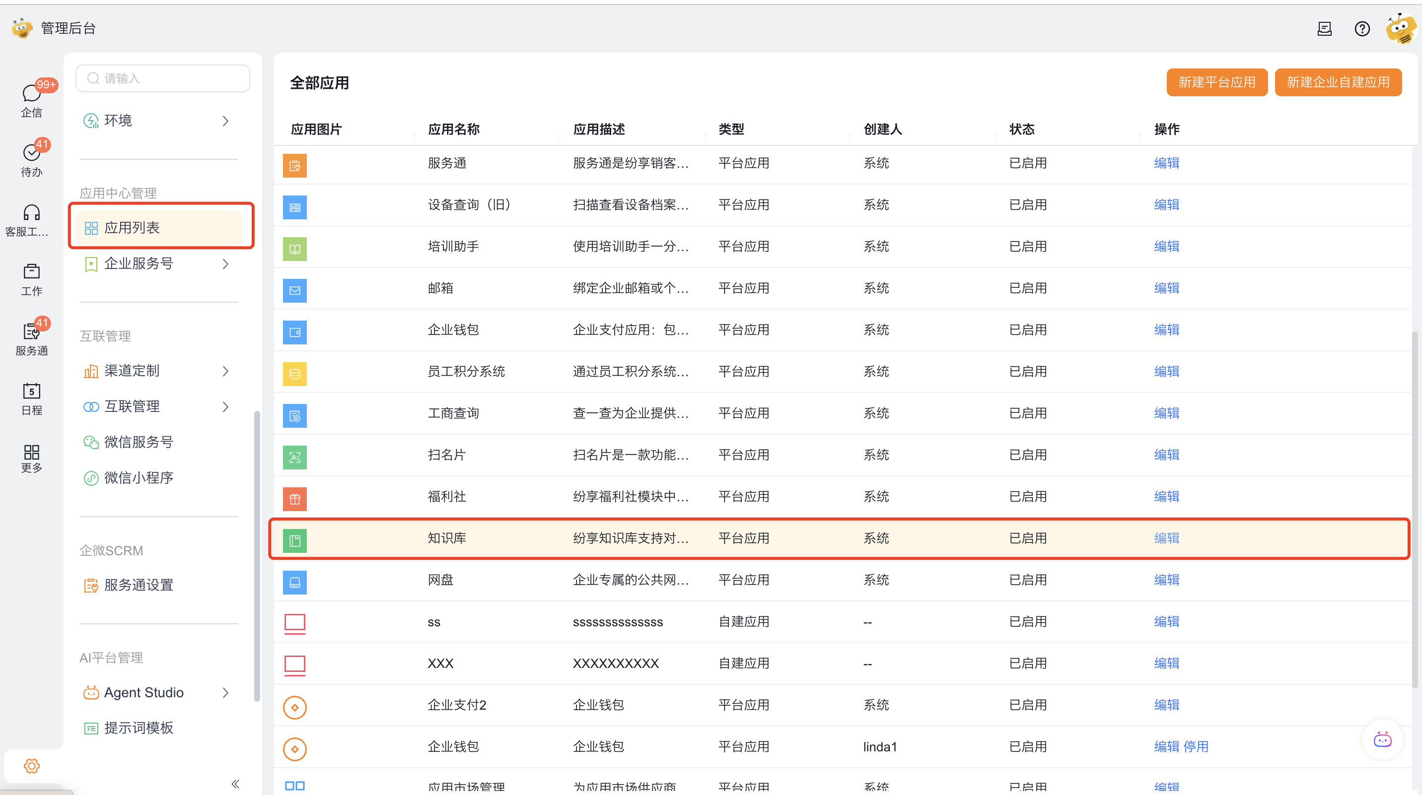
Task: Open the 日程 calendar icon
Action: click(31, 398)
